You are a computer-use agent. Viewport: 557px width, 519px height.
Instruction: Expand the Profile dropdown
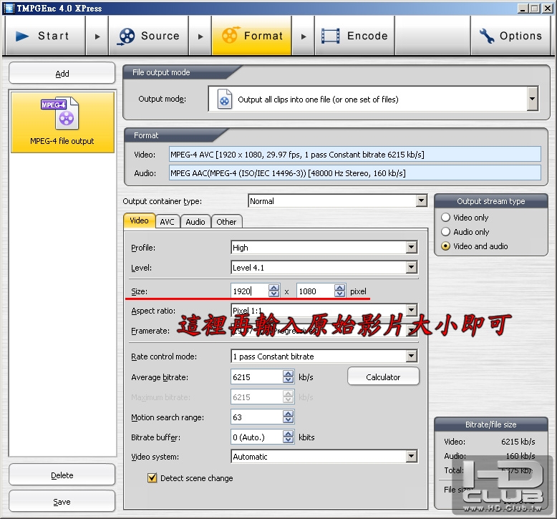pos(412,247)
